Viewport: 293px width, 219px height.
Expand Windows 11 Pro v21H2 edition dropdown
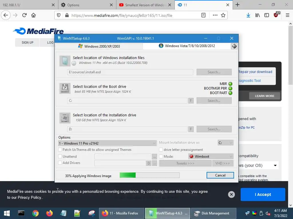108,143
